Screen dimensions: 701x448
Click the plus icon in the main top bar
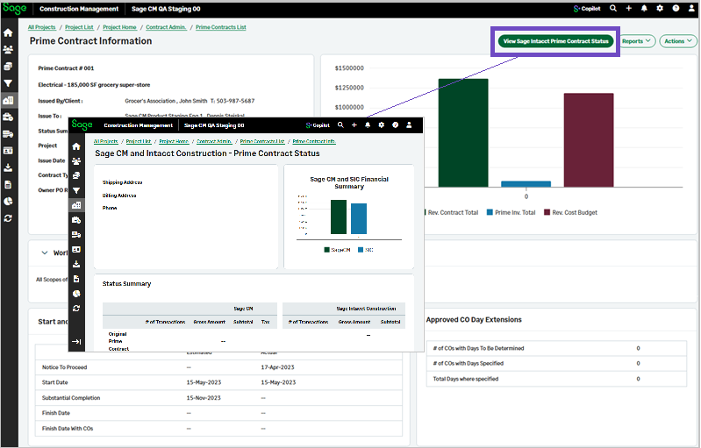(x=629, y=8)
